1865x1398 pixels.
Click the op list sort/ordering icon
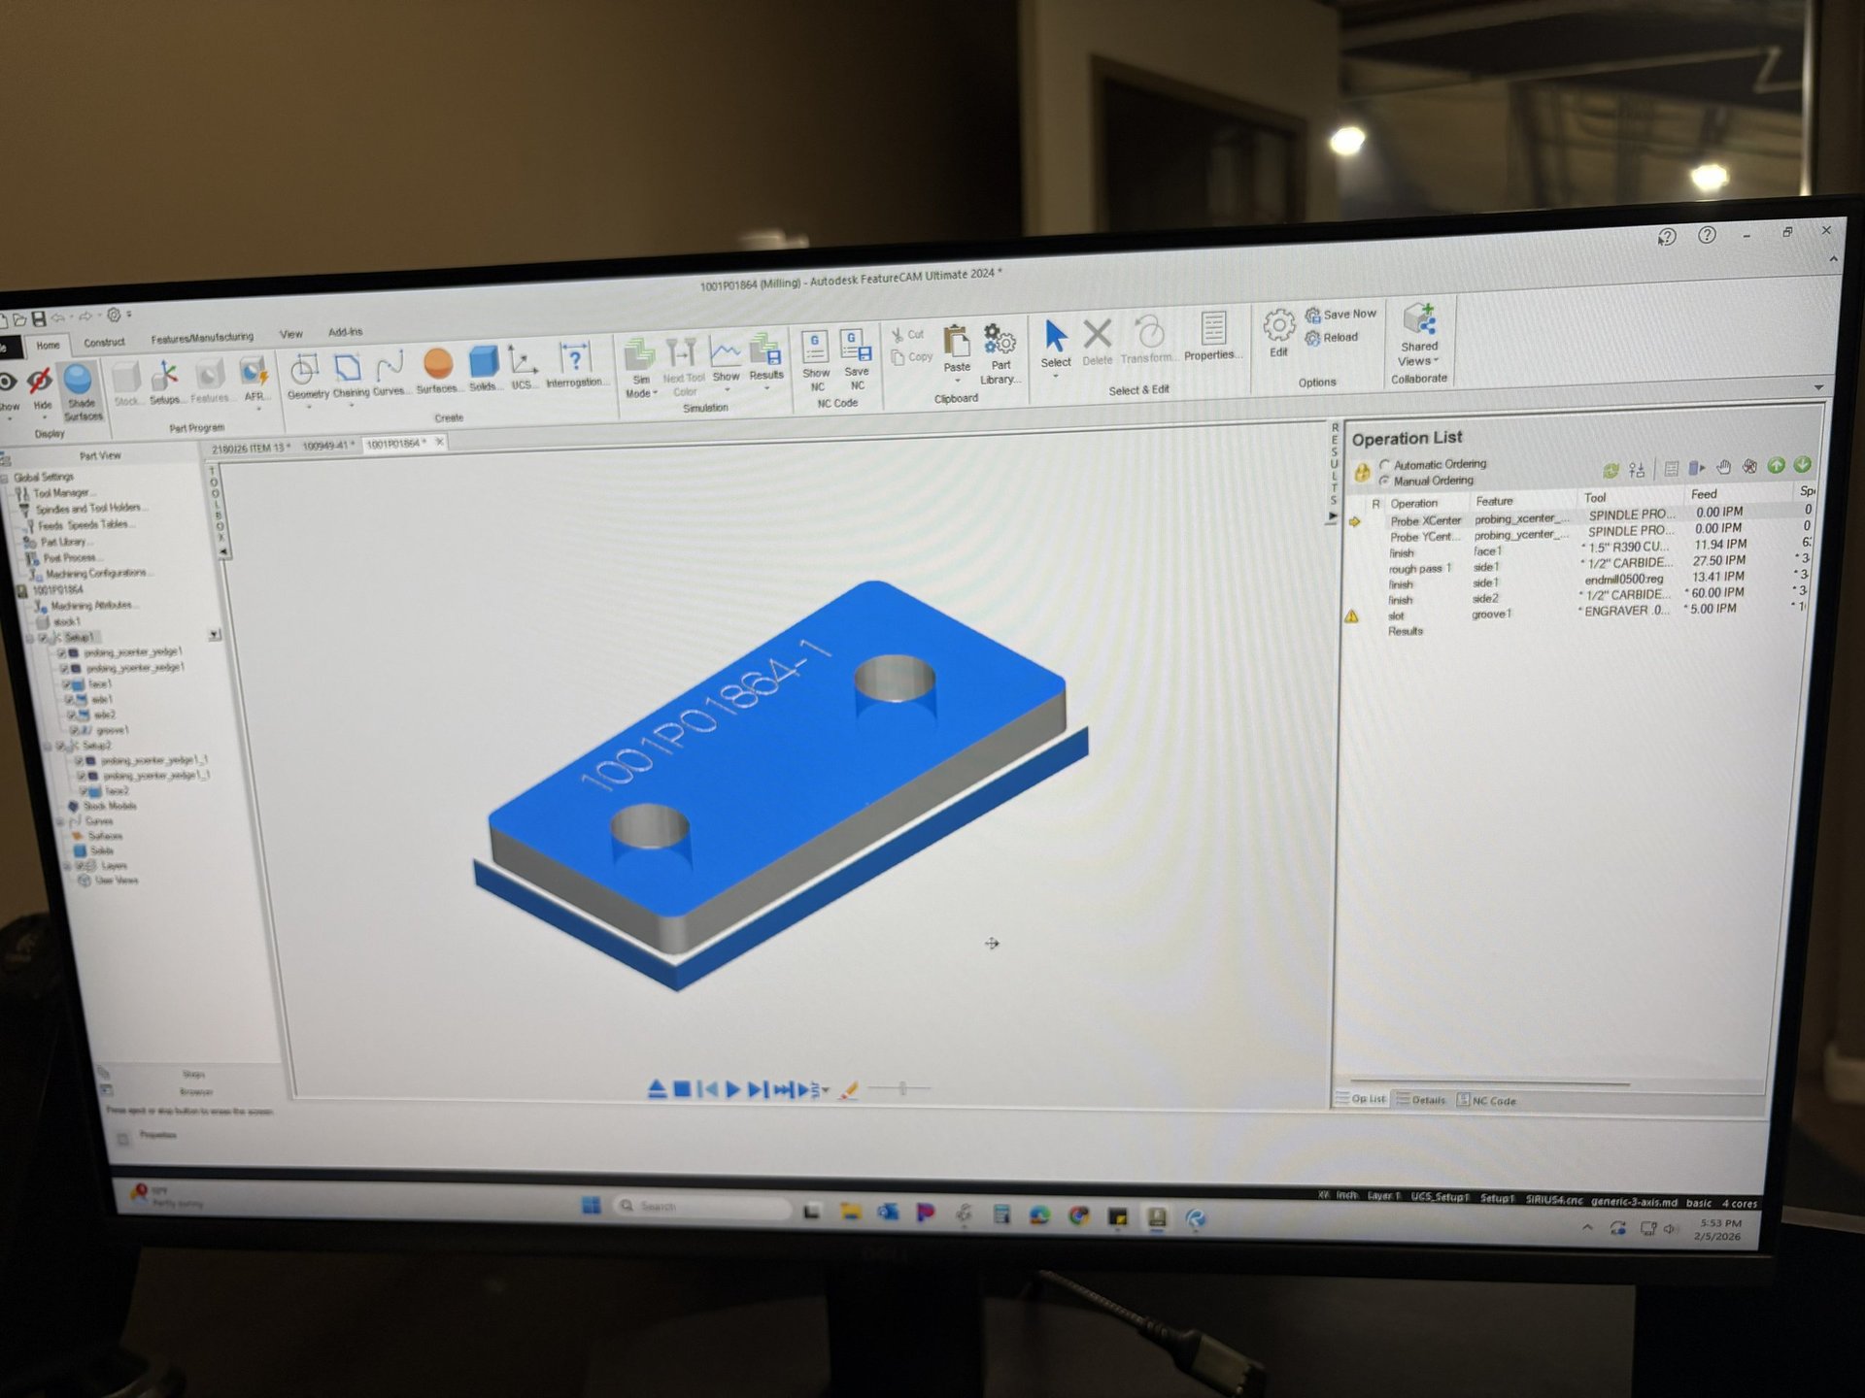point(1637,469)
